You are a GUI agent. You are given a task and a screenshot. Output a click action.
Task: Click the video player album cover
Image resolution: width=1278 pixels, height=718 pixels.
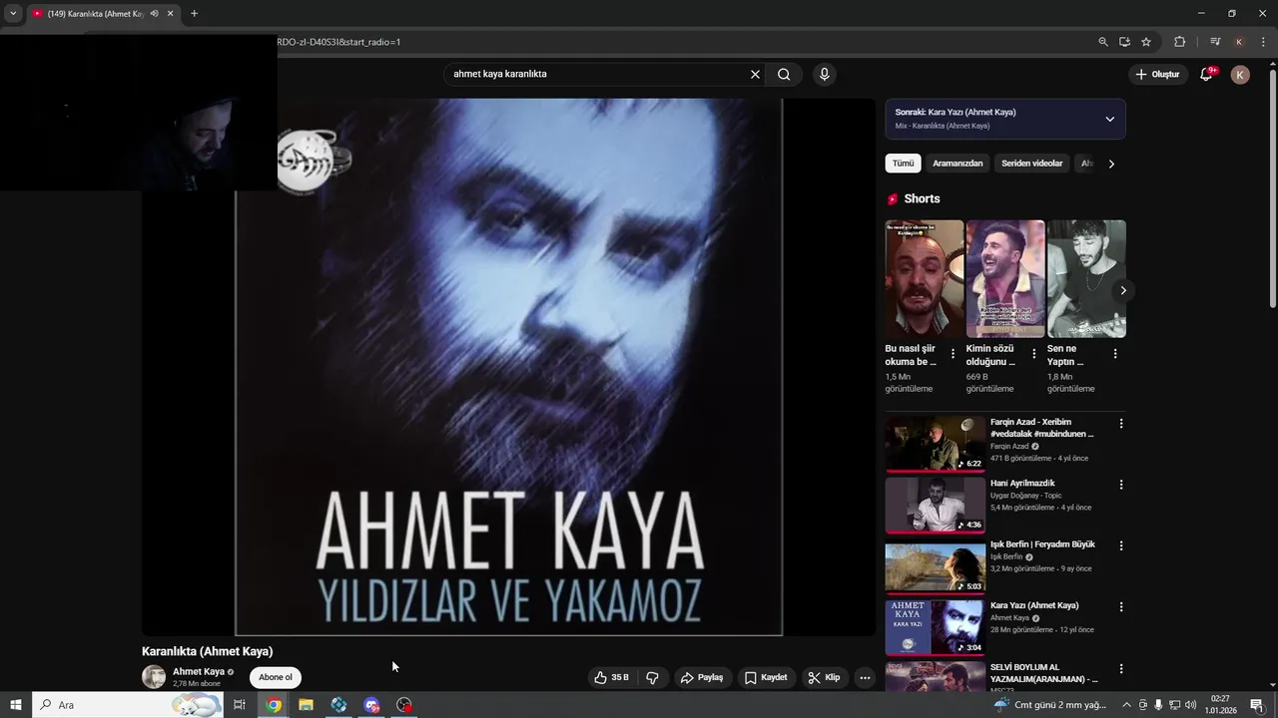click(x=508, y=366)
